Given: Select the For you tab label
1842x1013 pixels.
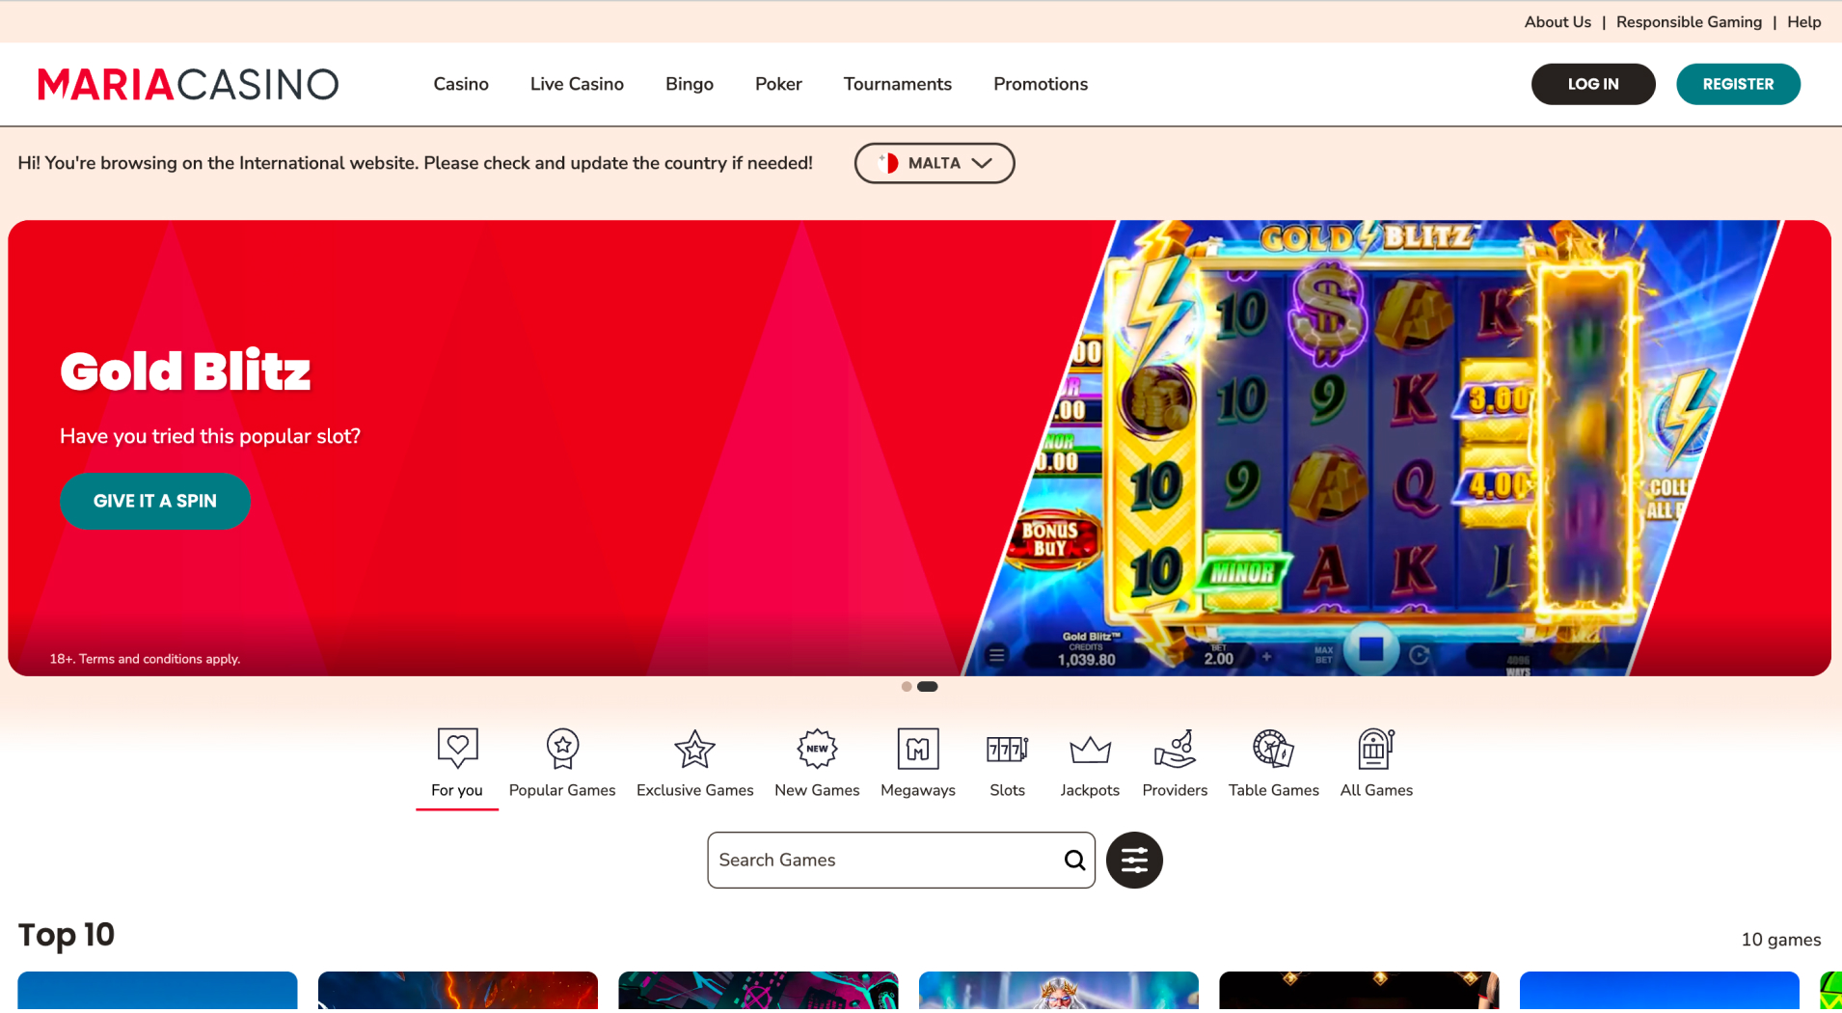Looking at the screenshot, I should click(457, 790).
